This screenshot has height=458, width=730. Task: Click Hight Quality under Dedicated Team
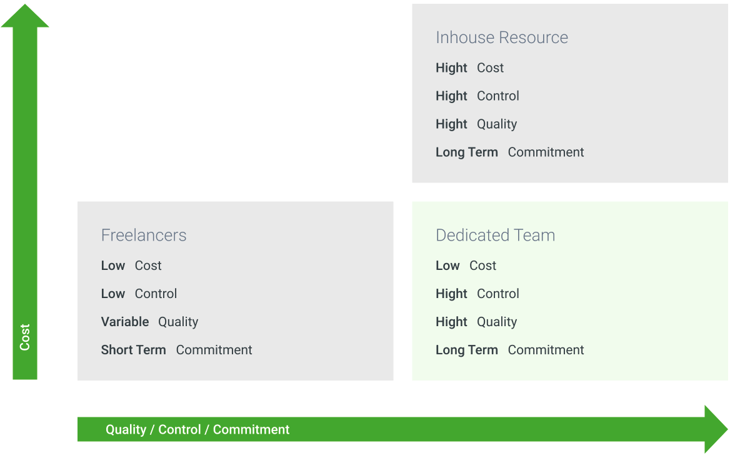click(476, 322)
